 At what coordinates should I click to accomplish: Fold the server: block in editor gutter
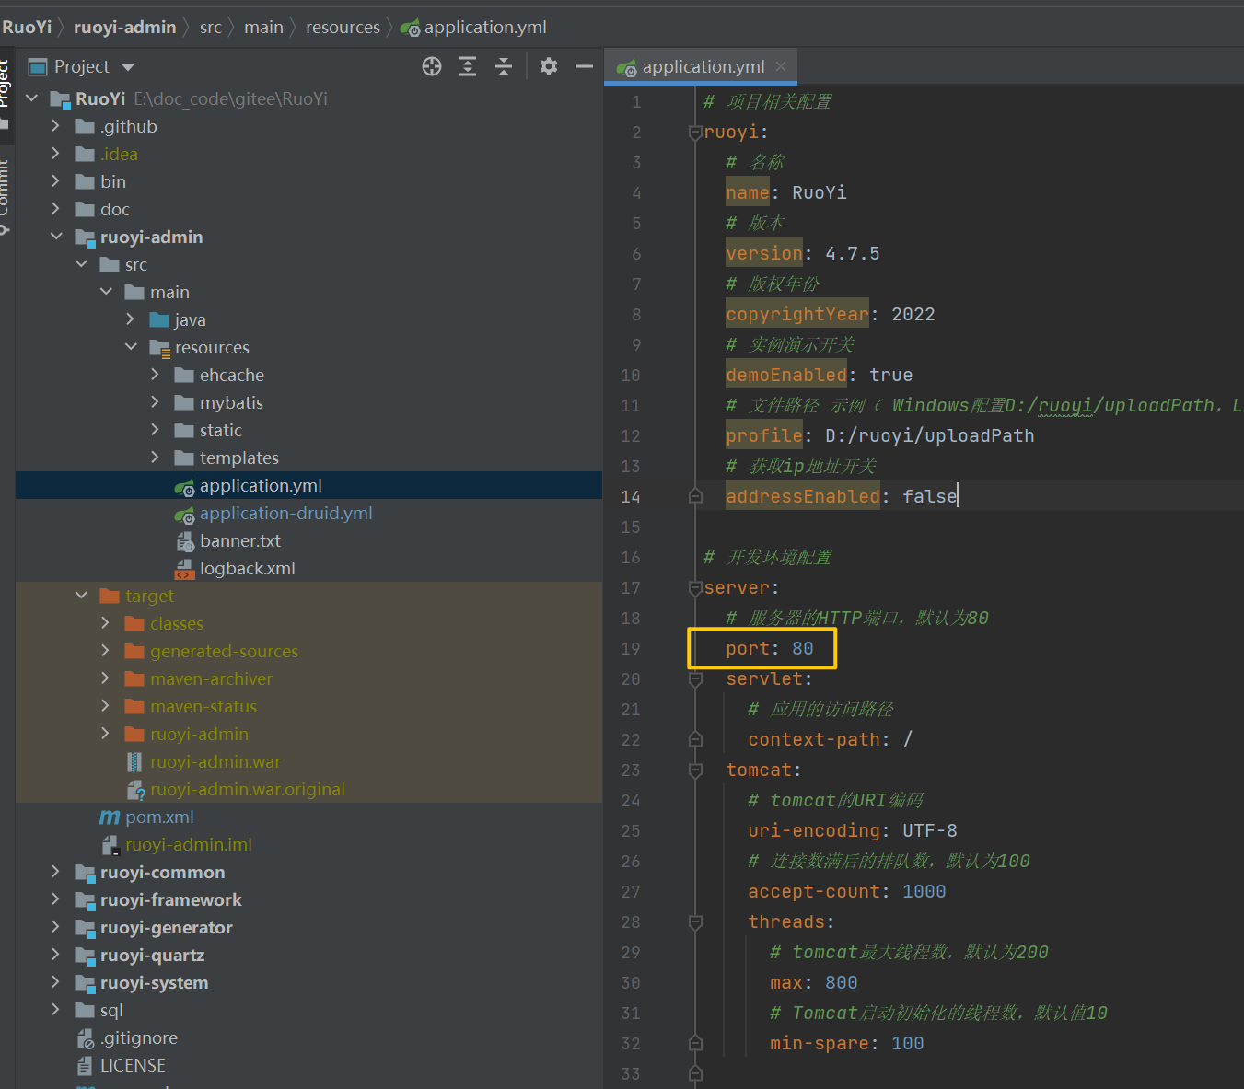point(695,588)
